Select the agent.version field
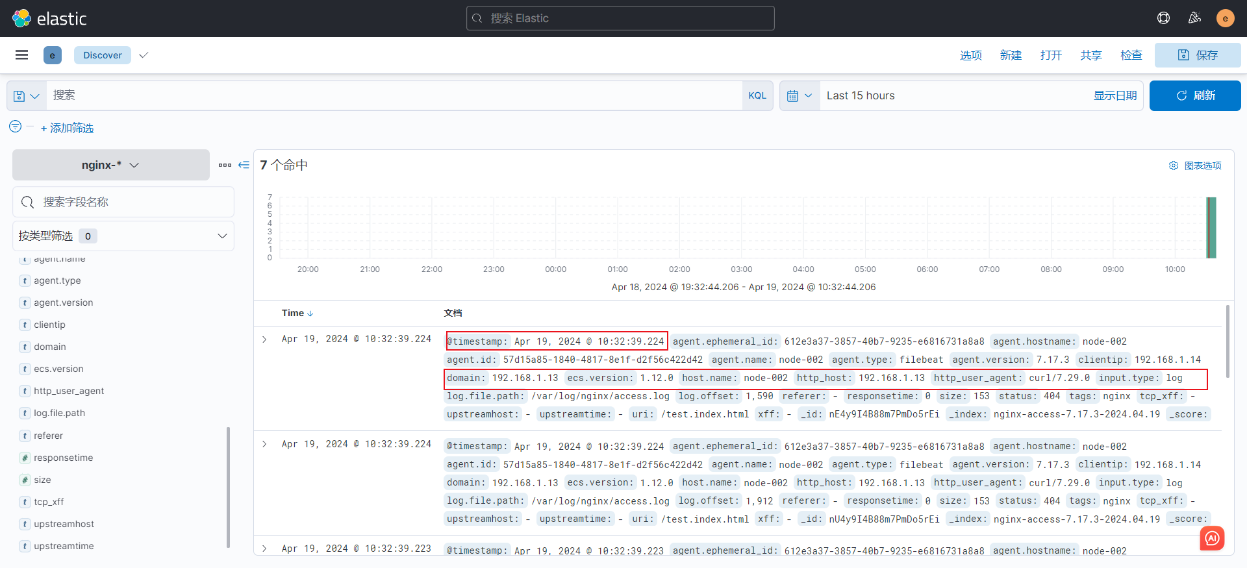Screen dimensions: 1247x568 tap(64, 303)
